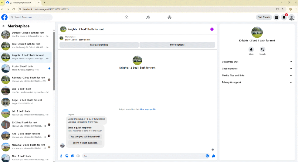Send a thumbs up like

(x=213, y=156)
